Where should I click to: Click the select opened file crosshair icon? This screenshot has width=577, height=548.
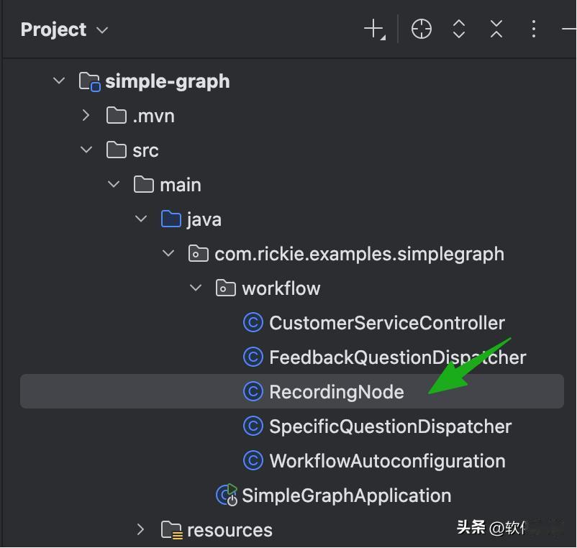(x=422, y=29)
